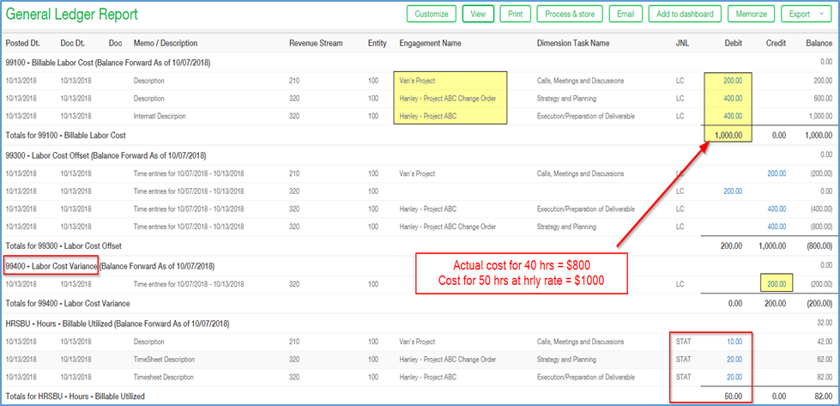Image resolution: width=840 pixels, height=406 pixels.
Task: Select the 1,000.00 debit total for 99100
Action: 727,136
